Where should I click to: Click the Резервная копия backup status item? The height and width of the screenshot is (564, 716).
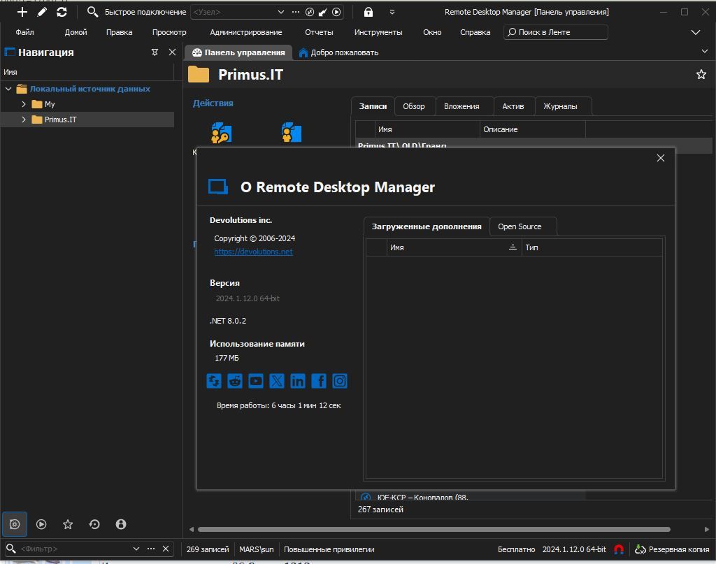tap(672, 549)
